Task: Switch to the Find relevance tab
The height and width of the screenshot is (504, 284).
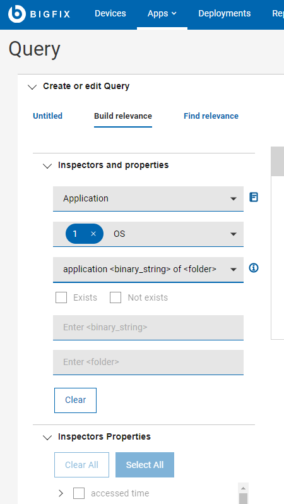Action: point(211,116)
